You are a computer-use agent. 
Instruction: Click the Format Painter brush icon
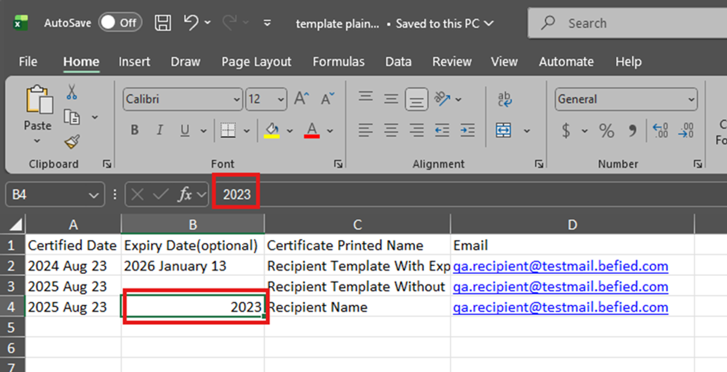(72, 142)
